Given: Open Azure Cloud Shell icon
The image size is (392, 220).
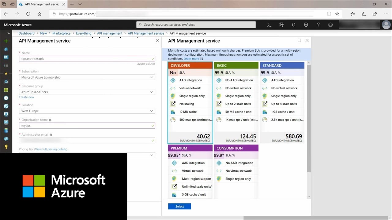Looking at the screenshot, I should 269,25.
